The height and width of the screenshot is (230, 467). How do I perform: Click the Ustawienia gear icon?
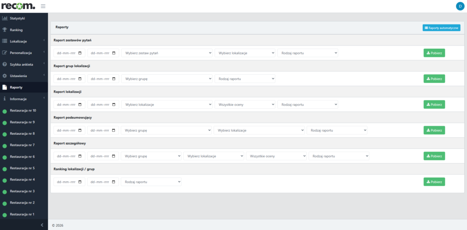[5, 76]
